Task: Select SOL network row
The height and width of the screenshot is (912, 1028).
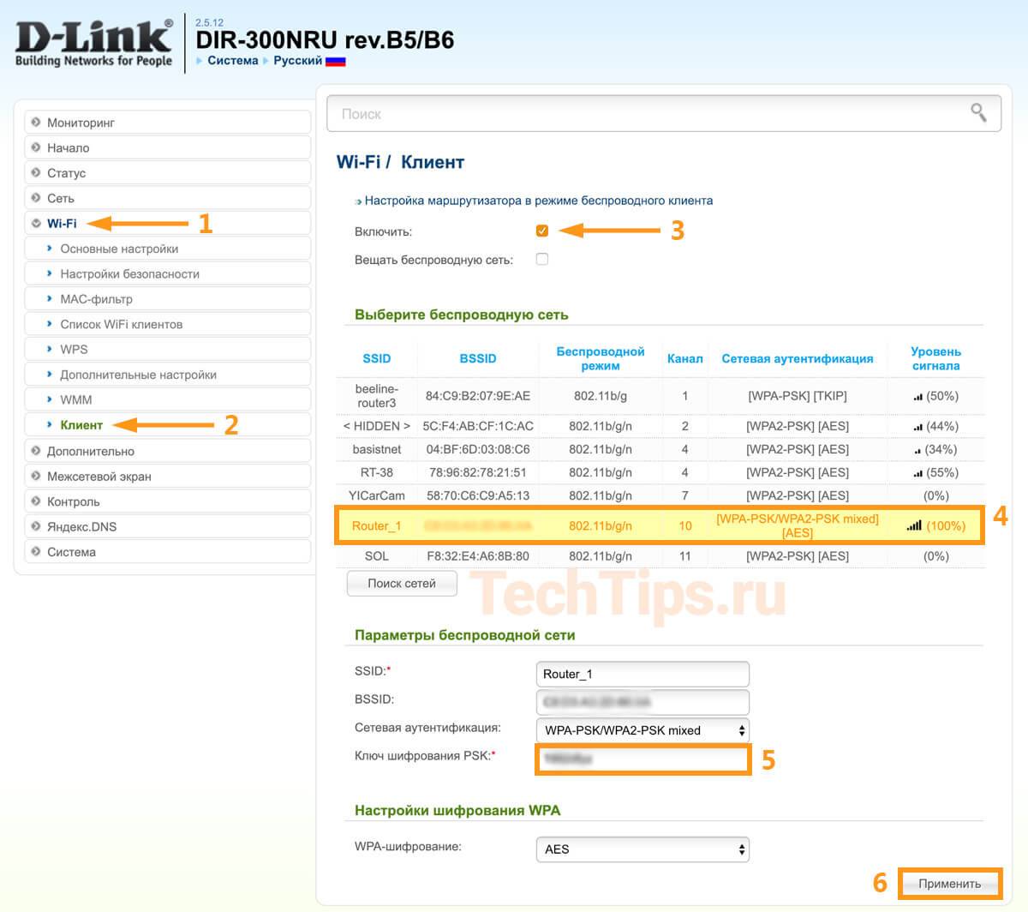Action: 660,556
